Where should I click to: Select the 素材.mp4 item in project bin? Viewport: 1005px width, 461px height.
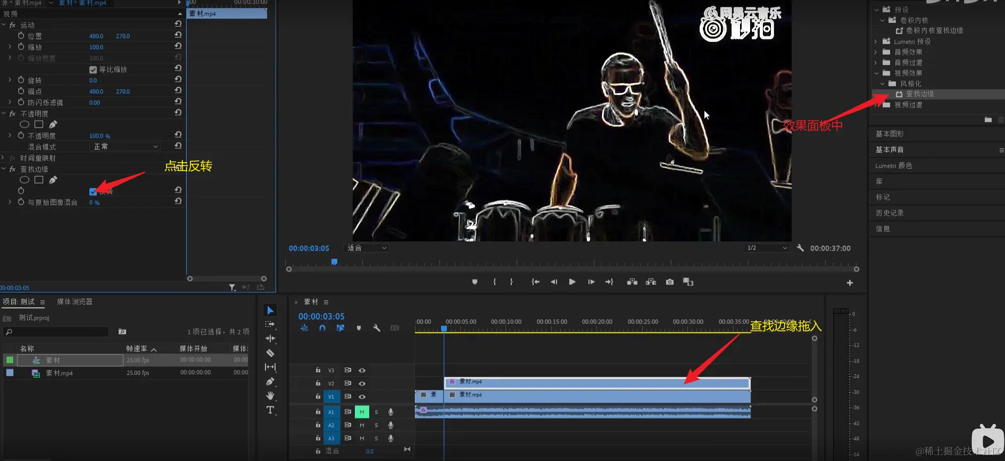click(59, 373)
